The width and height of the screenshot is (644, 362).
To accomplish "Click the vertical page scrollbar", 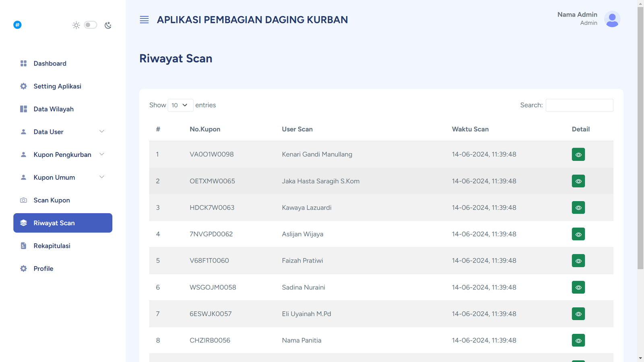I will 640,137.
